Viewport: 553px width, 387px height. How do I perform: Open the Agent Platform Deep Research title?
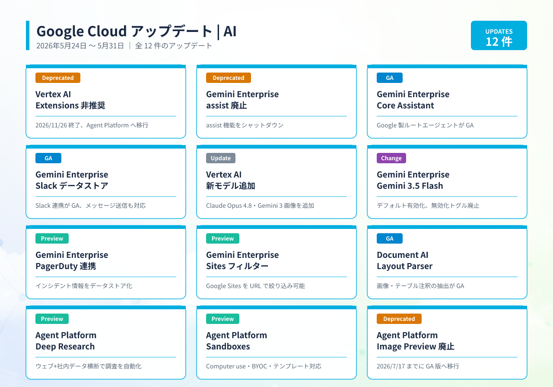point(66,341)
